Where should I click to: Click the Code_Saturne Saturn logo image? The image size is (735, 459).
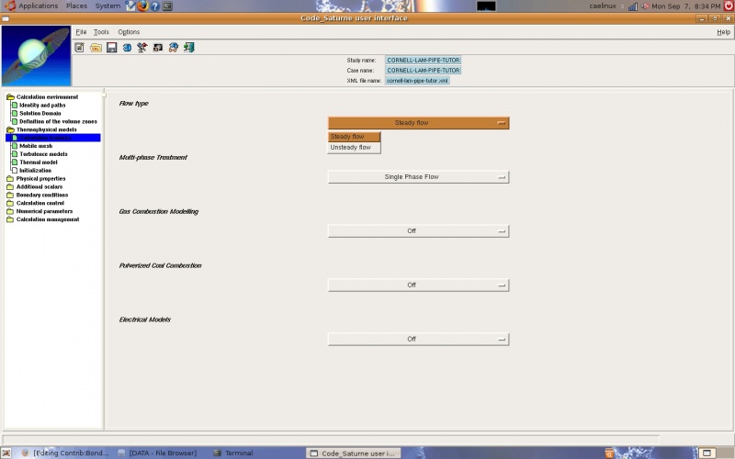tap(36, 56)
